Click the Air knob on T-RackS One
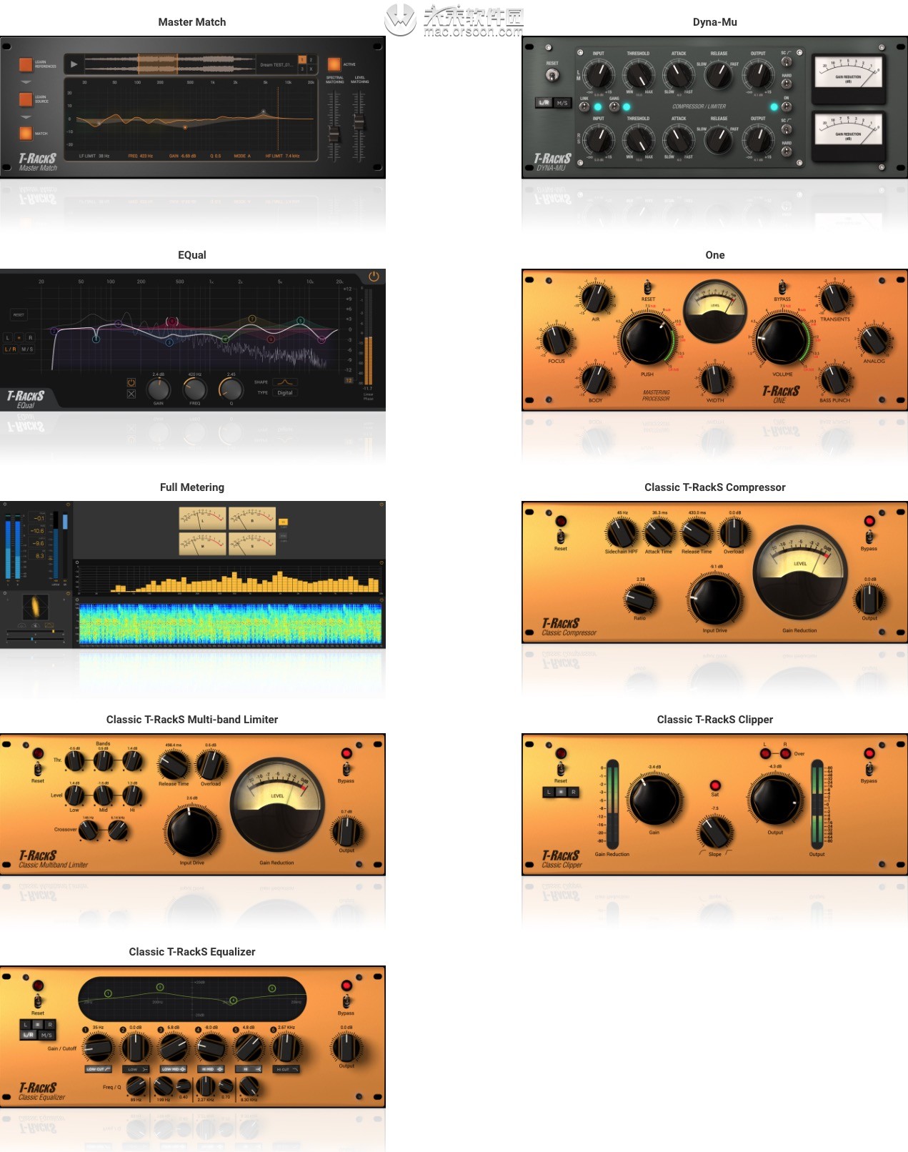The image size is (908, 1152). click(595, 299)
